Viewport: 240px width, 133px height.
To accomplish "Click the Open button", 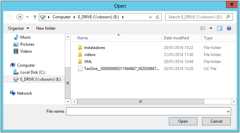I will click(183, 121).
